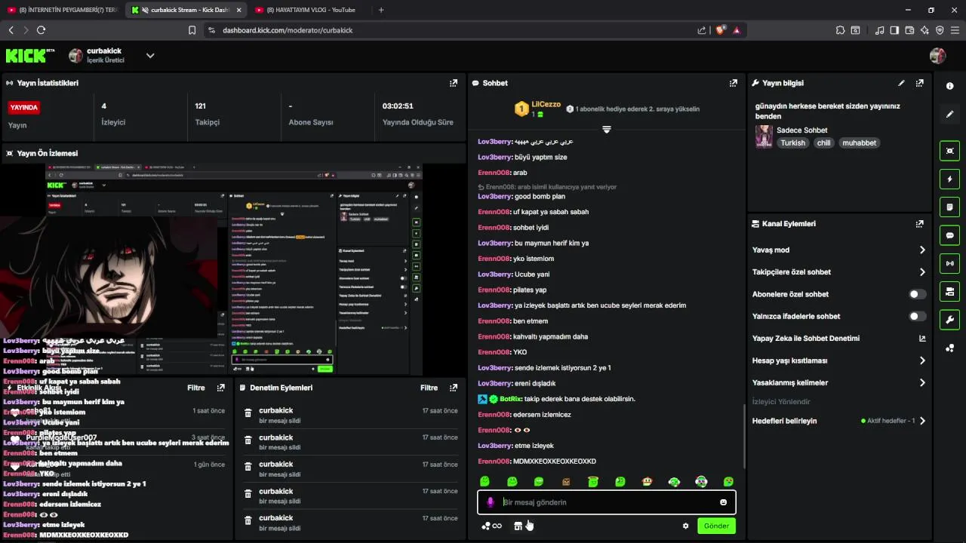Image resolution: width=966 pixels, height=543 pixels.
Task: Click the chat panel scrollbar
Action: click(744, 437)
